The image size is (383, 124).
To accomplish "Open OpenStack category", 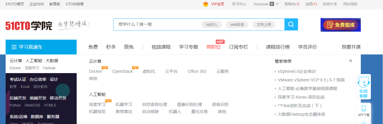I will [x=122, y=71].
